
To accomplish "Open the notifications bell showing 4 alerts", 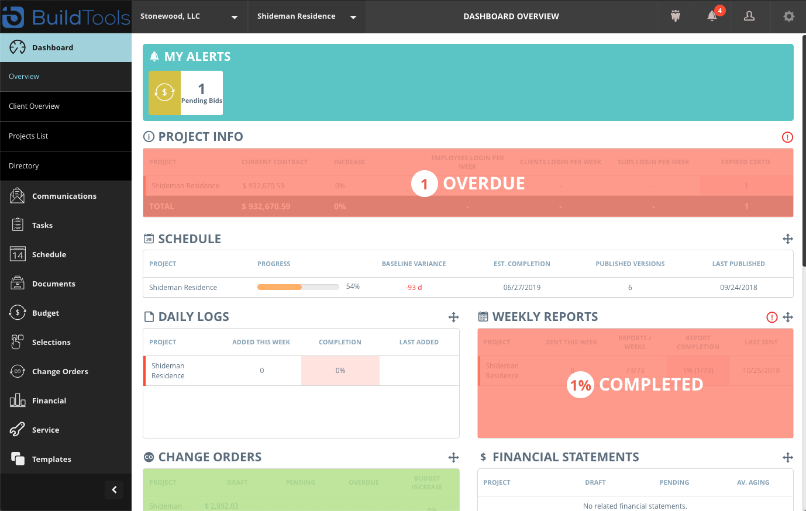I will [712, 16].
